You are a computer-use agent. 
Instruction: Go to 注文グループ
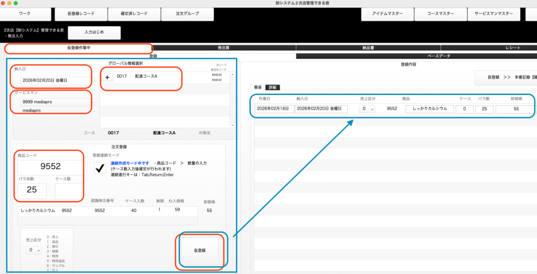tap(187, 13)
